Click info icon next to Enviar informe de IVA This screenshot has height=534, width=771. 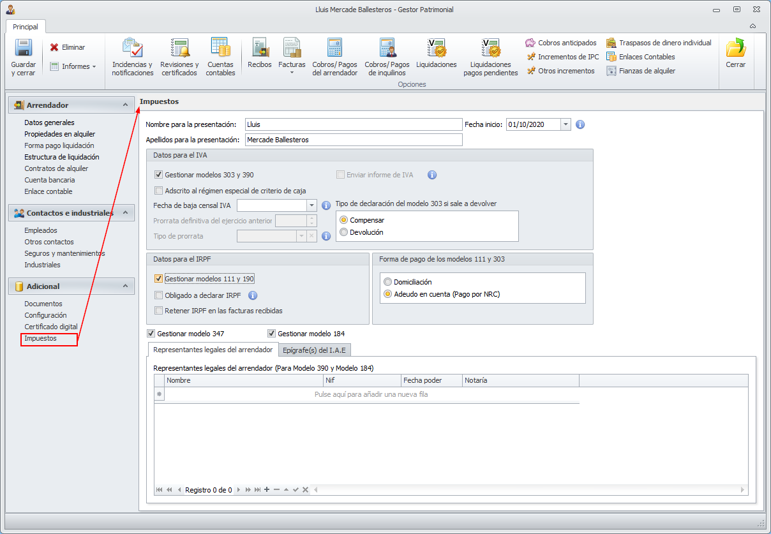click(x=432, y=175)
